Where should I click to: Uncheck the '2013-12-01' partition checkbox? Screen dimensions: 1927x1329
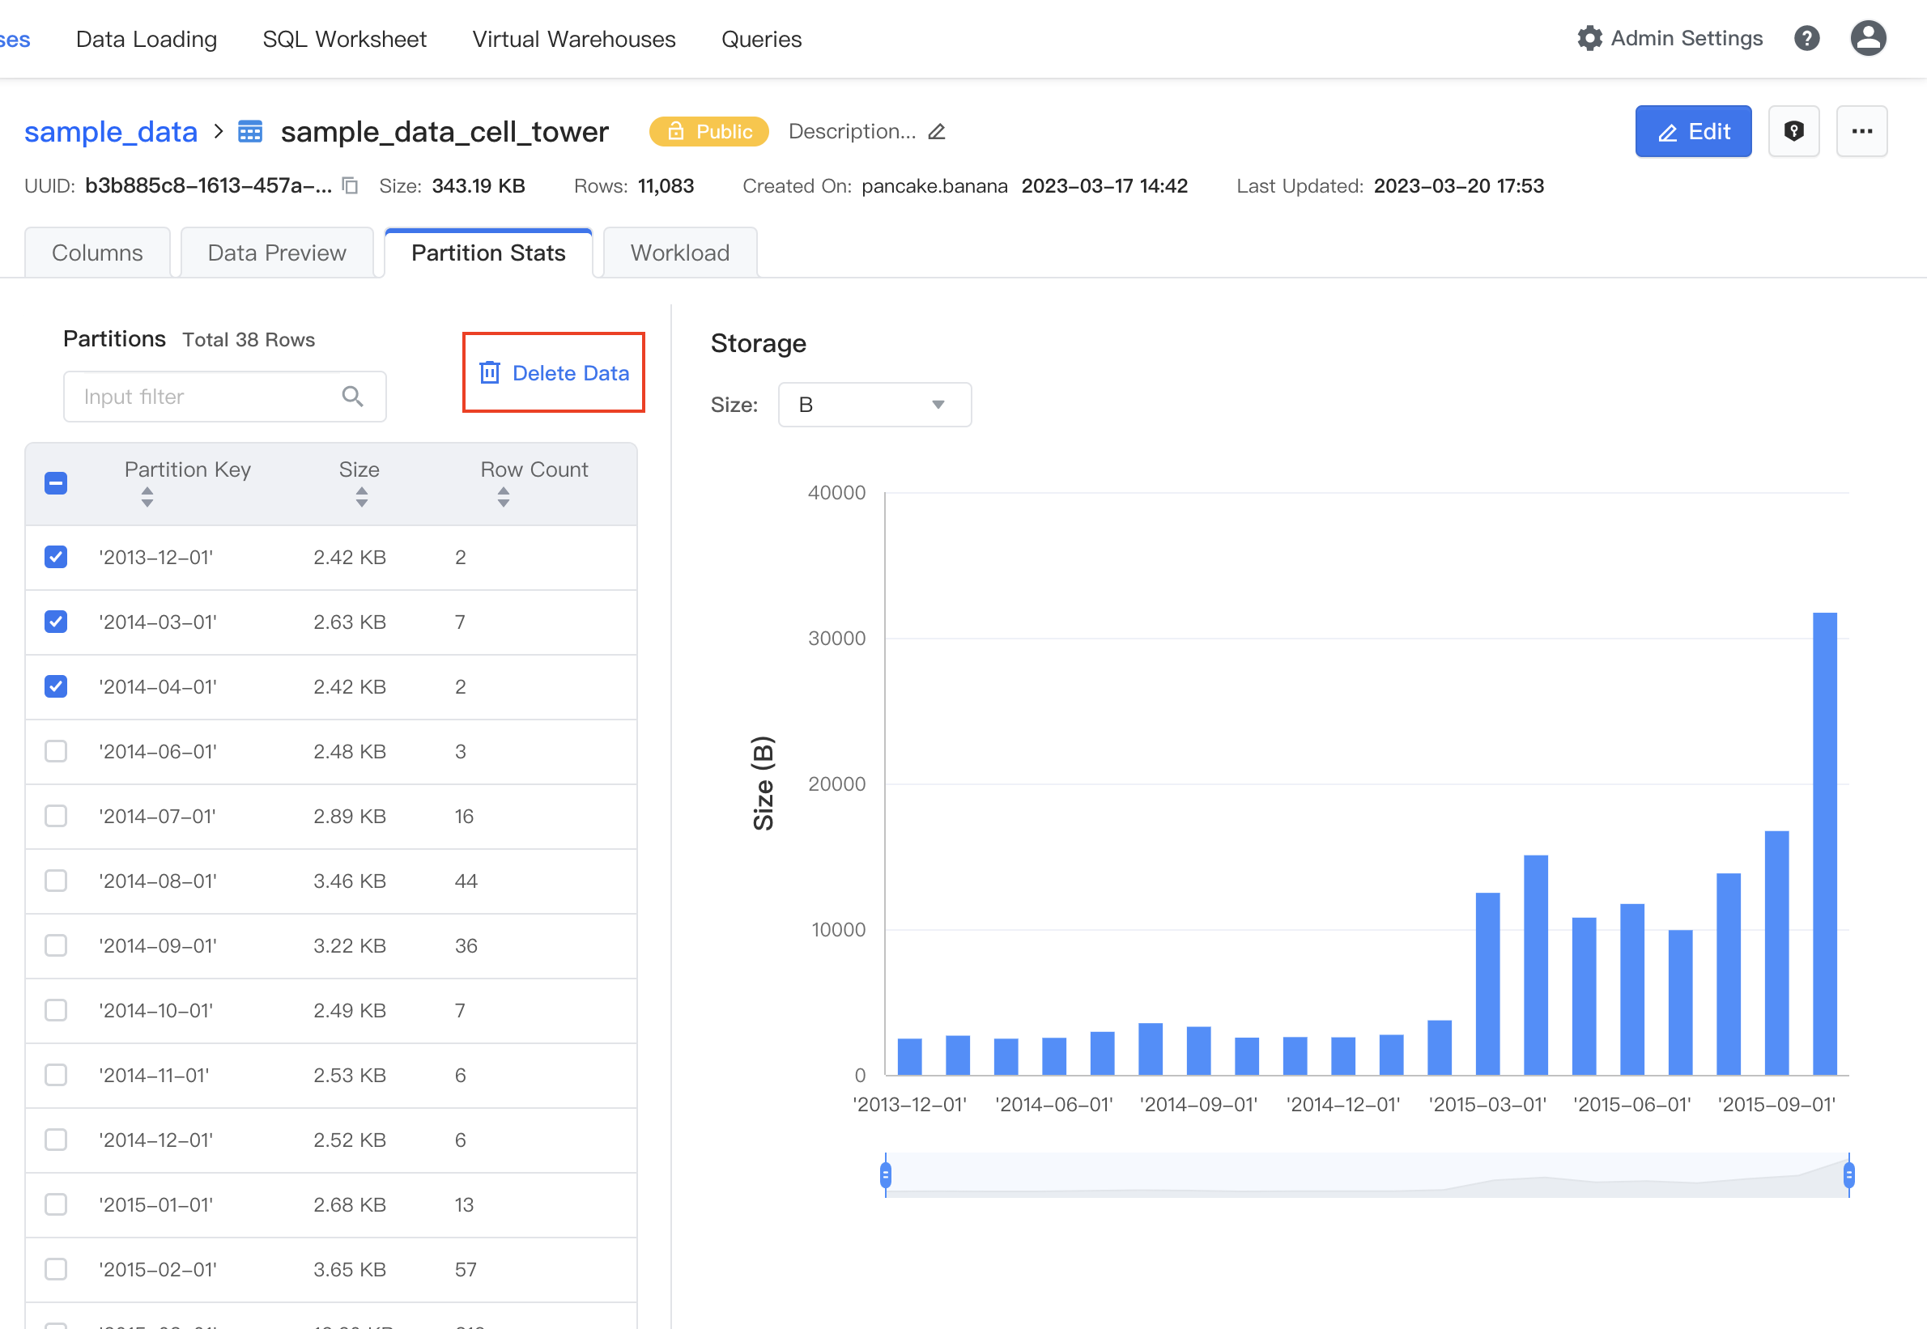click(56, 557)
